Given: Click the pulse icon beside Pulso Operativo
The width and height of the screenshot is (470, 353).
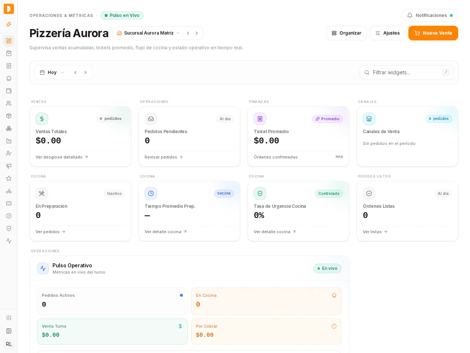Looking at the screenshot, I should pyautogui.click(x=43, y=268).
